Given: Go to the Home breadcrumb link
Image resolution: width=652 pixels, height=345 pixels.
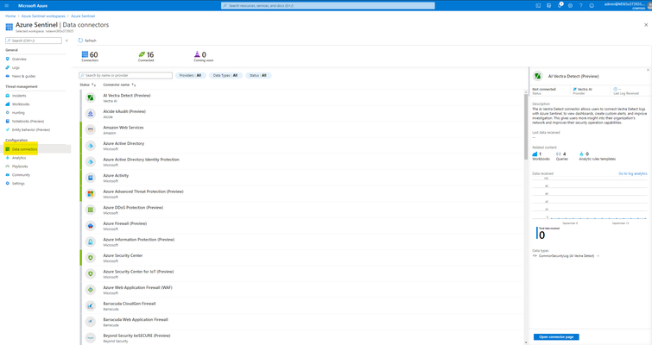Looking at the screenshot, I should (x=10, y=16).
